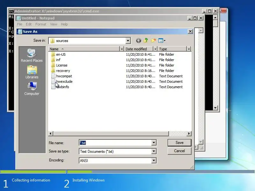
Task: Open the Type column filter arrow
Action: (x=189, y=49)
